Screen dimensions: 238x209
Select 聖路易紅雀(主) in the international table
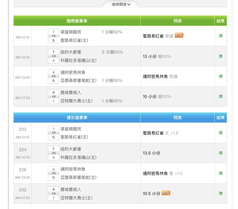[74, 40]
